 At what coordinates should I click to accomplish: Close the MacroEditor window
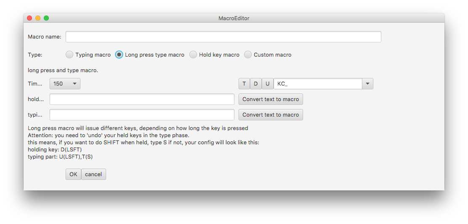click(x=29, y=18)
